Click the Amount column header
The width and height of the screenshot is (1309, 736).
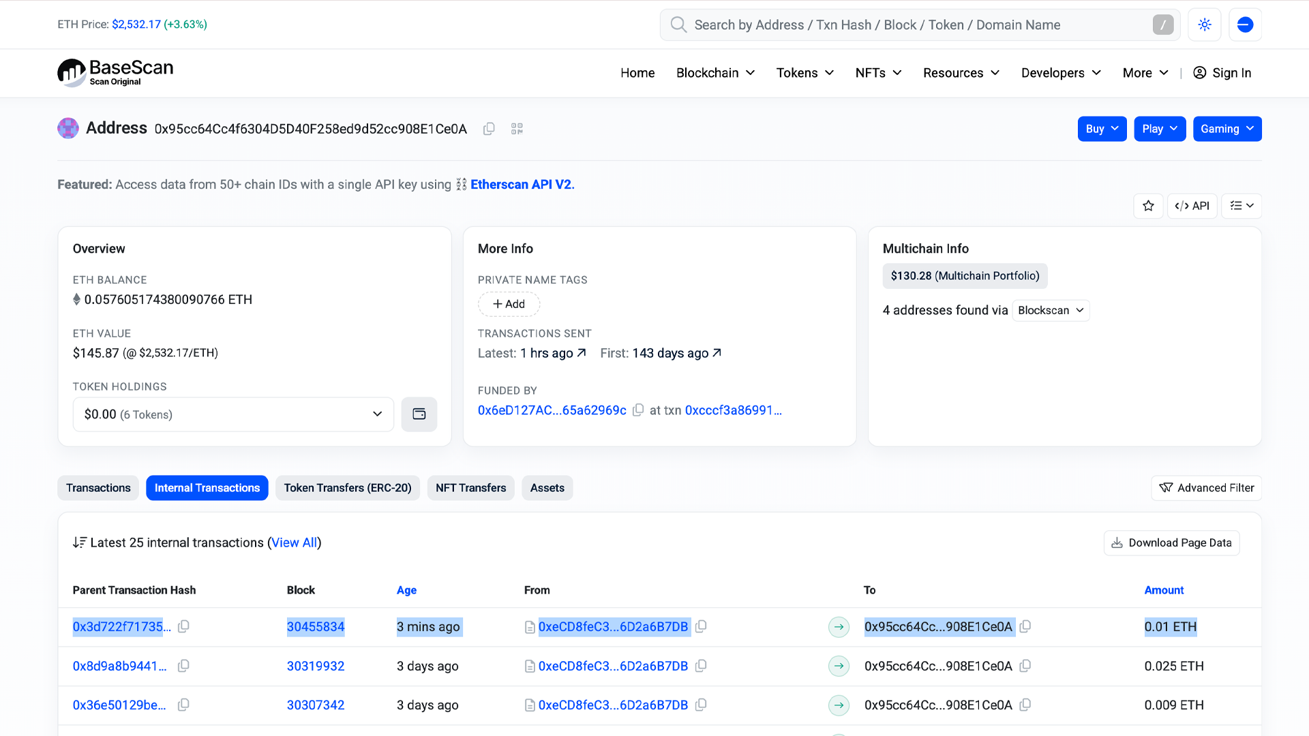(x=1164, y=590)
